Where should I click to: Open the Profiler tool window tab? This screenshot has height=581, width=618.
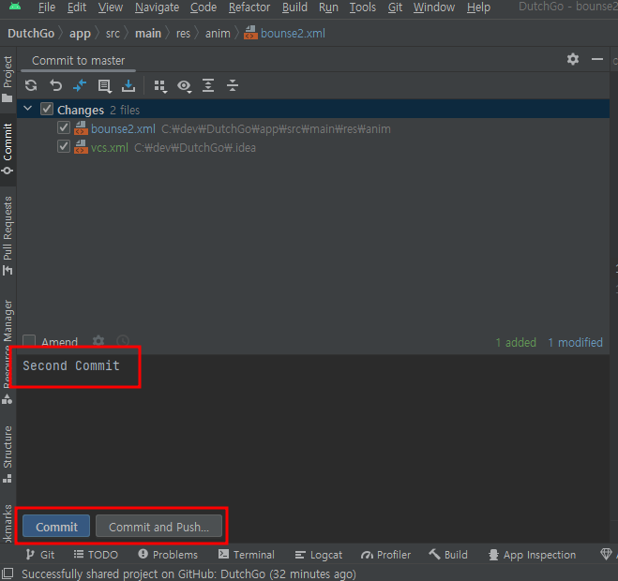385,555
